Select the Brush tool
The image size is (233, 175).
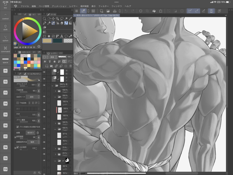[x=53, y=23]
